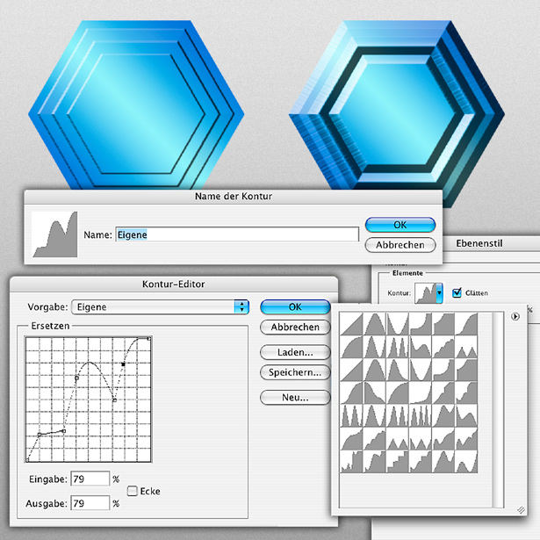Choose the Gaussian S-curve preset ending top row
This screenshot has width=540, height=540.
(x=466, y=324)
